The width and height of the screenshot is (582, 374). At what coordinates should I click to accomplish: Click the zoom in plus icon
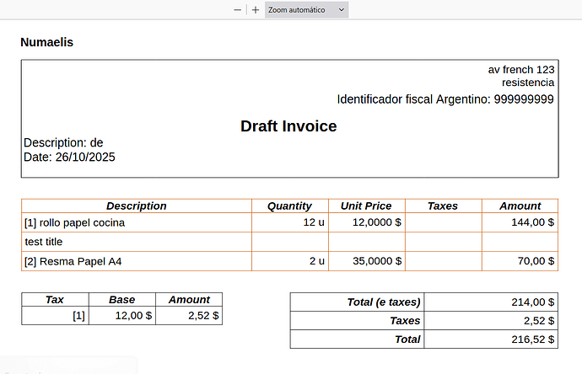[256, 9]
